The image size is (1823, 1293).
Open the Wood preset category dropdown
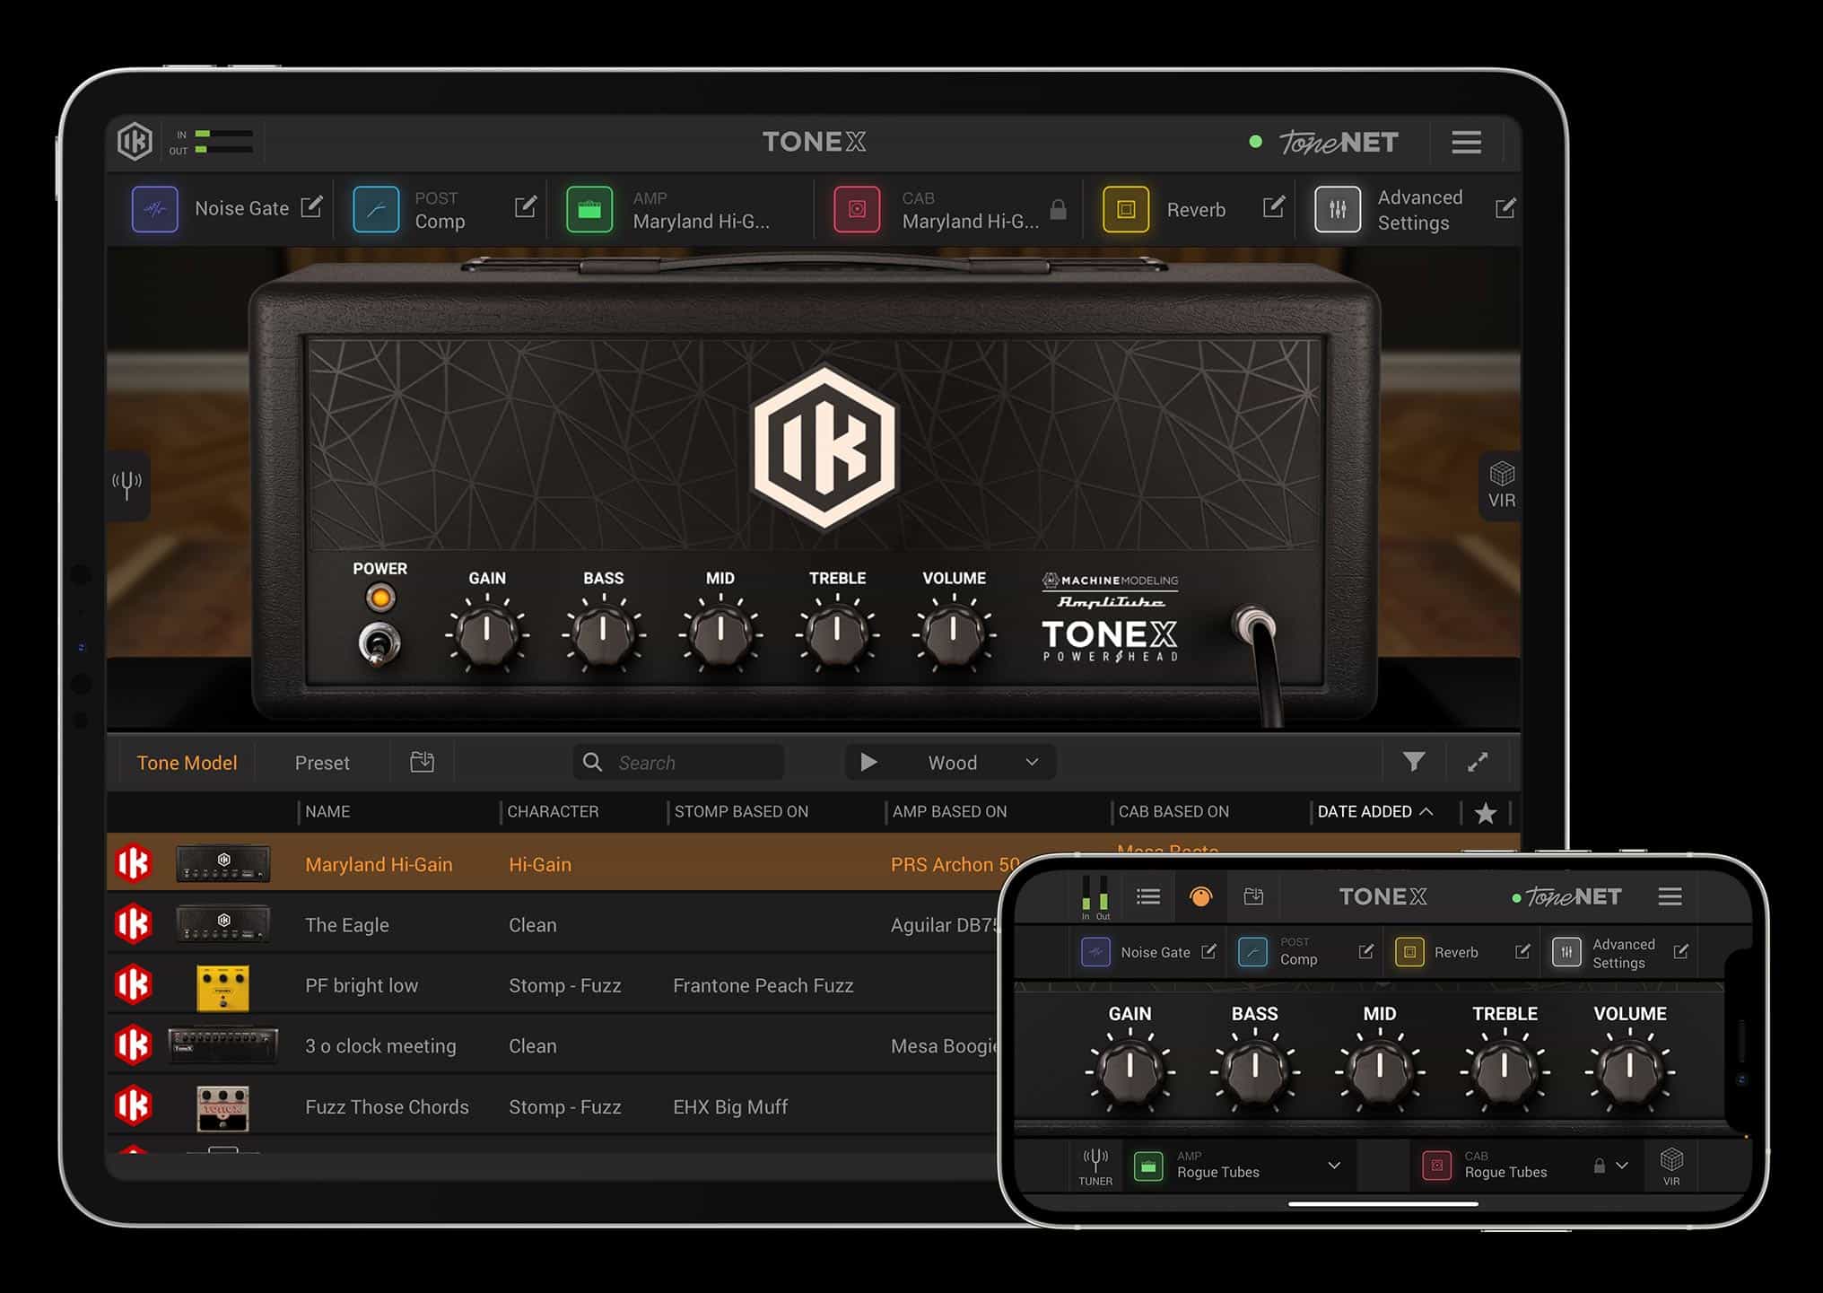pyautogui.click(x=1033, y=761)
